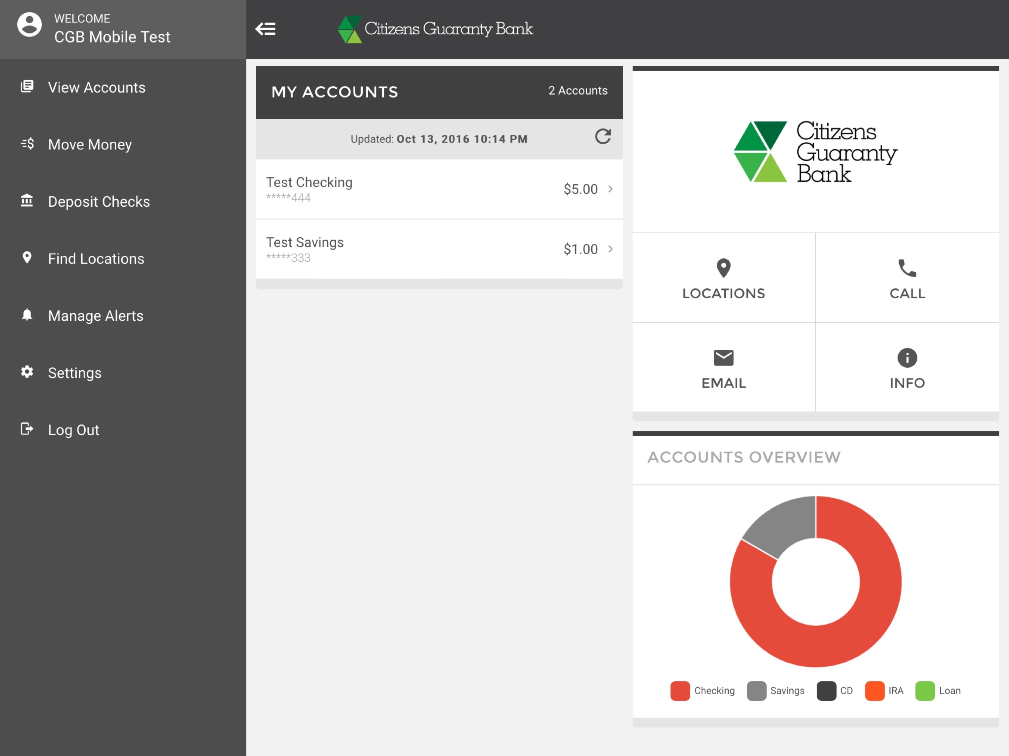Open the Test Checking account row
The width and height of the screenshot is (1009, 756).
click(439, 189)
